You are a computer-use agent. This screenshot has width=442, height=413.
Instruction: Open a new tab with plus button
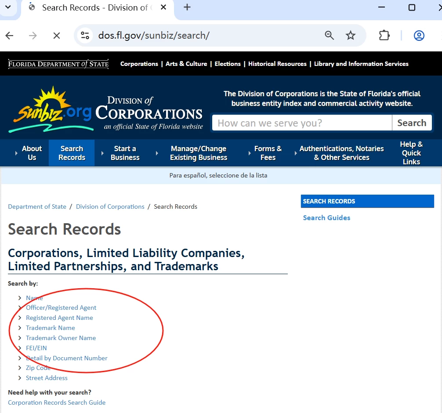[187, 7]
